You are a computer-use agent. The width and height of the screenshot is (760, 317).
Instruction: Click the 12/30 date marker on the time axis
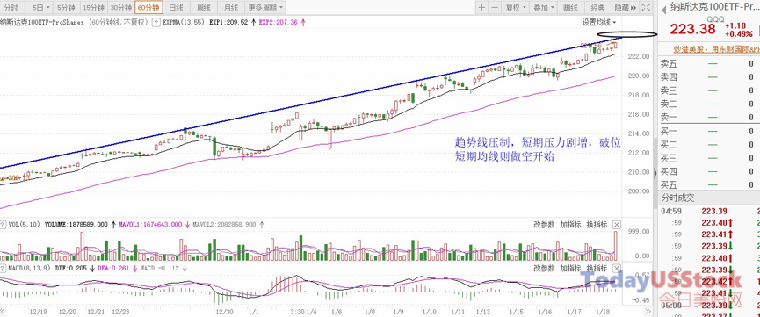point(224,312)
